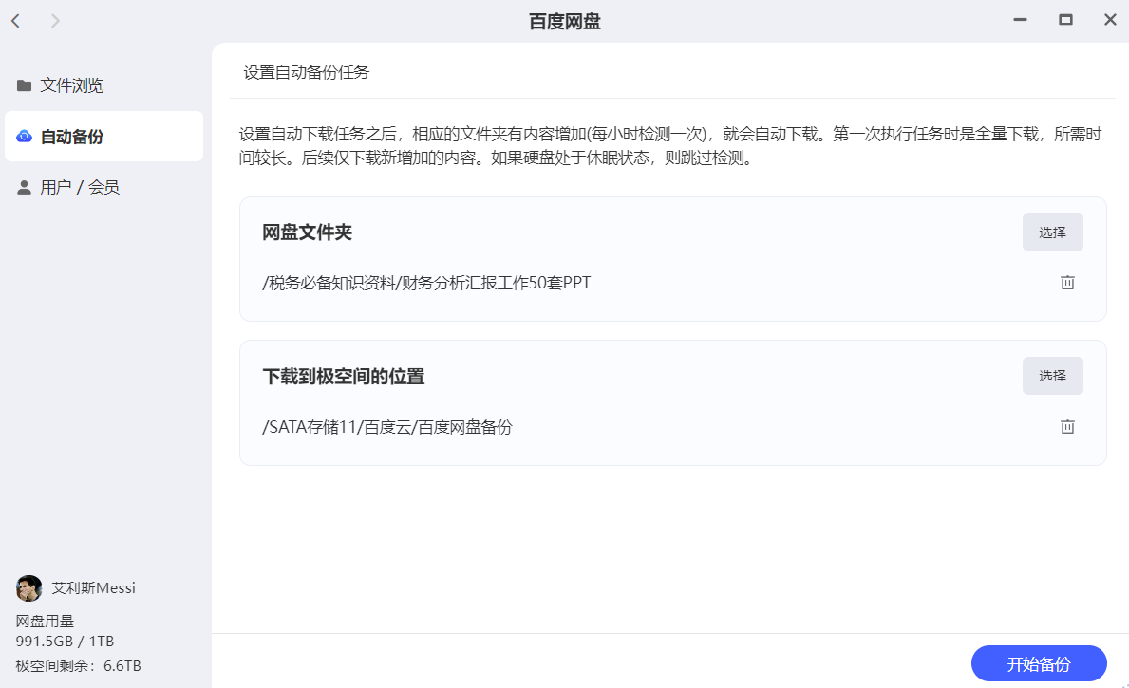Click the cloud sync icon beside 自动备份

point(24,136)
